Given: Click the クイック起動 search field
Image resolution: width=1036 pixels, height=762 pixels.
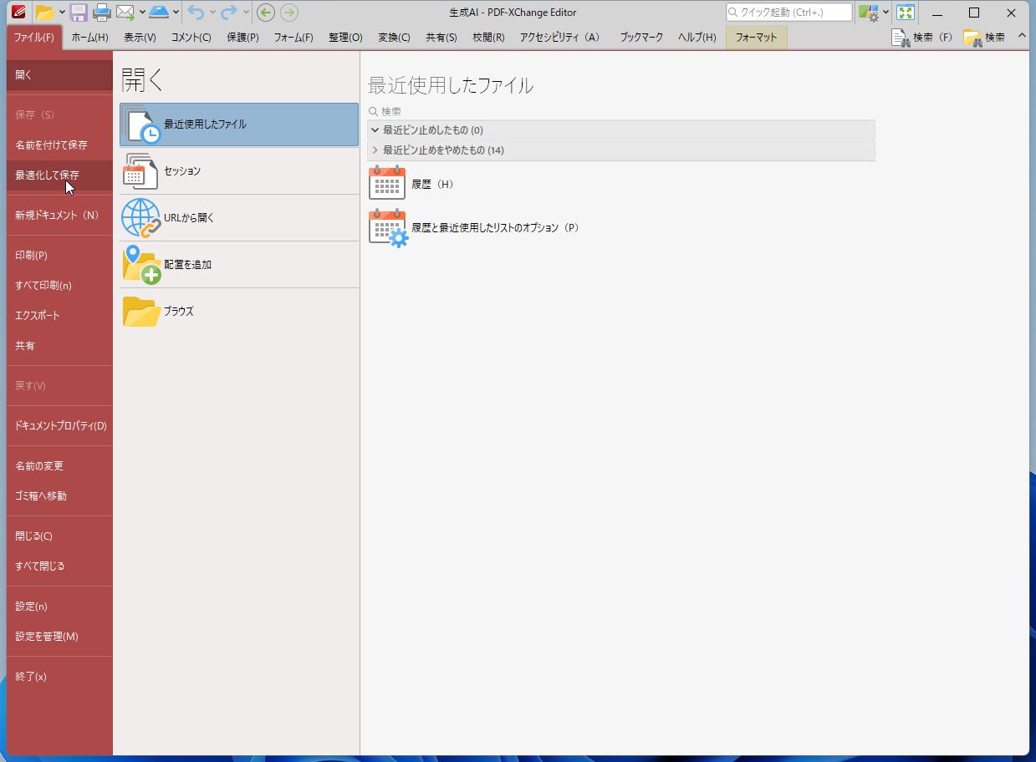Looking at the screenshot, I should [788, 13].
